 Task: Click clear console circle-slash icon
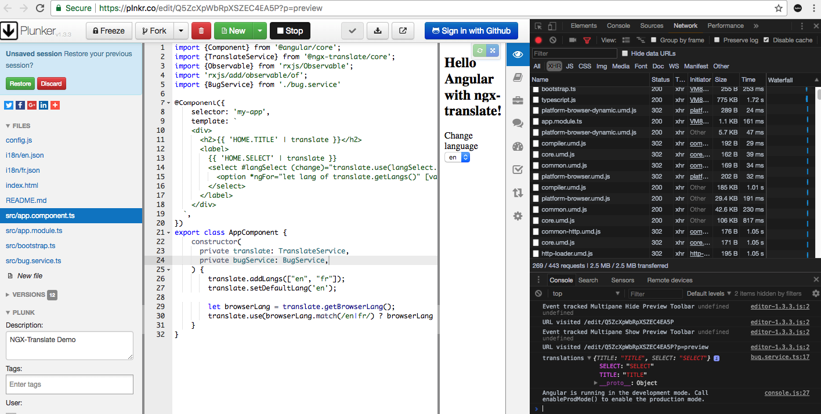pos(538,294)
